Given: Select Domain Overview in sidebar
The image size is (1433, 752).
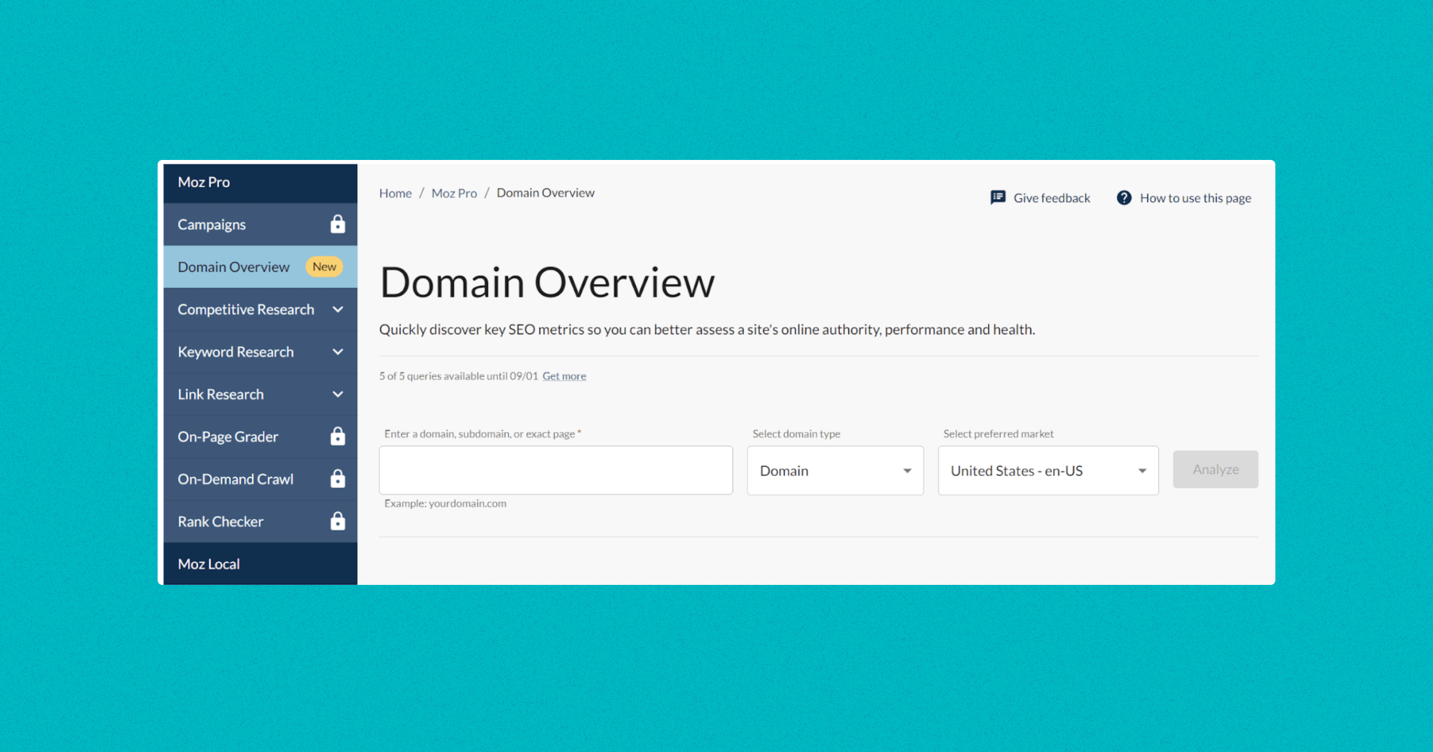Looking at the screenshot, I should 233,267.
